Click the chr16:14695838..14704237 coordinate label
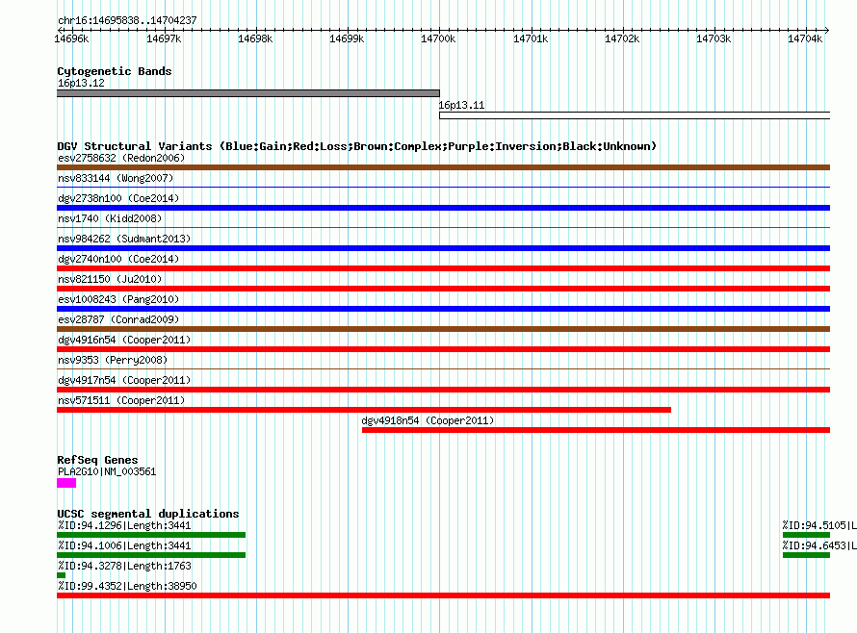Viewport: 857px width, 633px height. click(x=127, y=20)
